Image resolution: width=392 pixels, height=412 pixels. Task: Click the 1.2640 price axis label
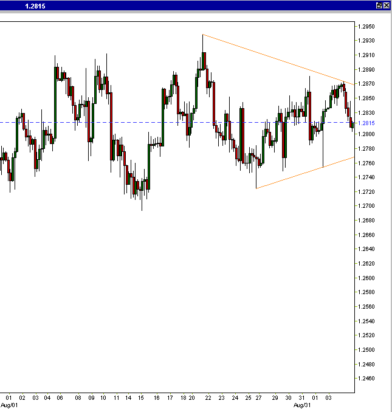pyautogui.click(x=366, y=249)
